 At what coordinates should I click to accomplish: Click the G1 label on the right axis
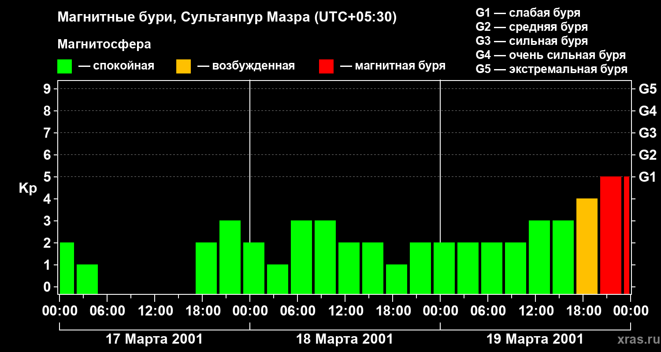[x=647, y=177]
